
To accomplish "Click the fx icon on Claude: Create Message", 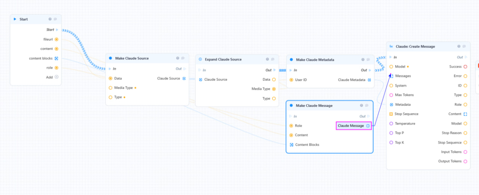I will (x=391, y=46).
